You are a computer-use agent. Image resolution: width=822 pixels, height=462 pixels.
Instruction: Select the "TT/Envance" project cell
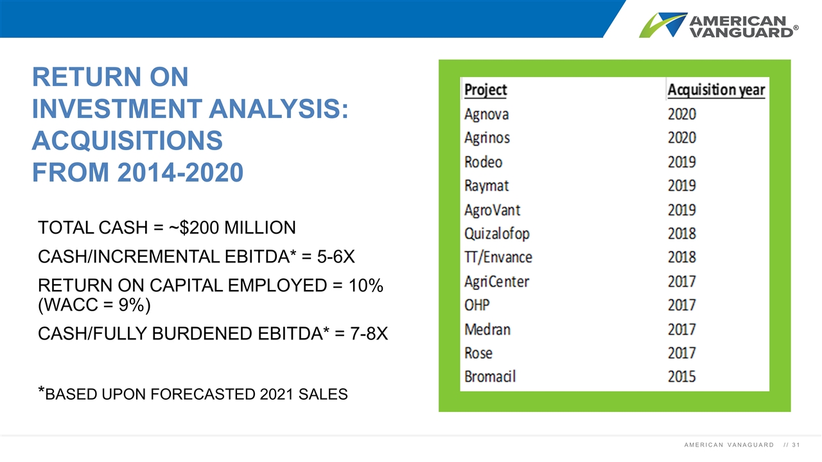[x=498, y=257]
